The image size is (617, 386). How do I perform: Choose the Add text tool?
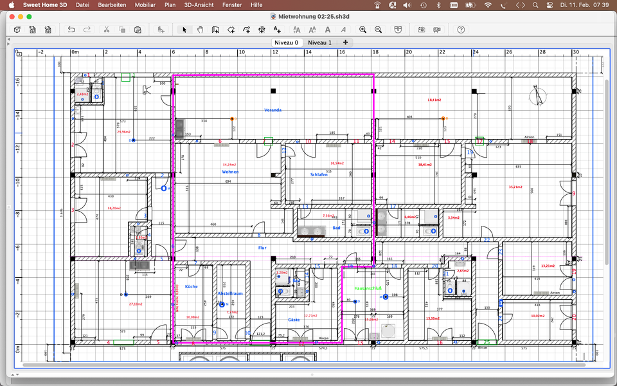click(277, 30)
